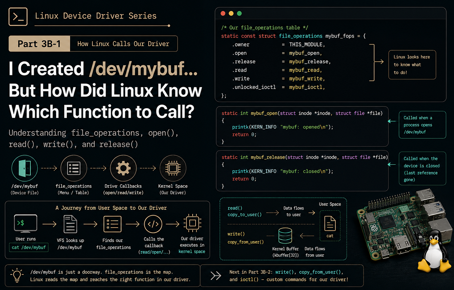Image resolution: width=454 pixels, height=290 pixels.
Task: Click the printk mybuf: opened line
Action: (283, 127)
